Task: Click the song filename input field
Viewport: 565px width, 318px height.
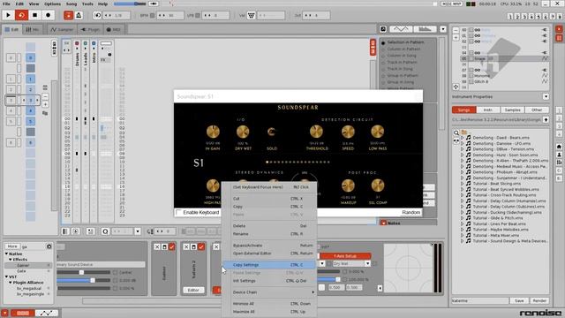Action: point(480,300)
